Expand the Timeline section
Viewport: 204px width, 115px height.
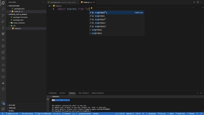click(12, 108)
